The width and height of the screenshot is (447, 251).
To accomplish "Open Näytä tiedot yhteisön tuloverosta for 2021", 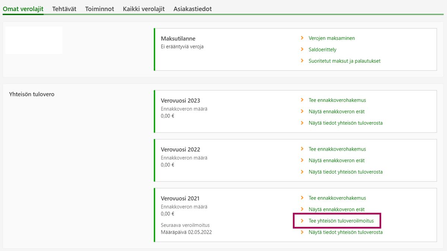I will pyautogui.click(x=345, y=232).
